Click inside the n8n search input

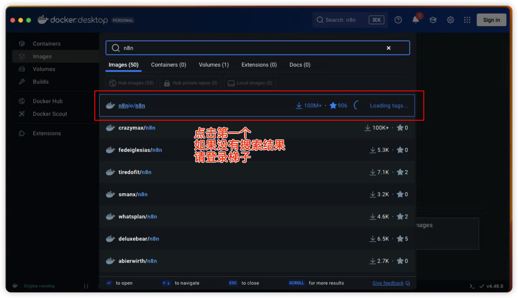coord(258,48)
